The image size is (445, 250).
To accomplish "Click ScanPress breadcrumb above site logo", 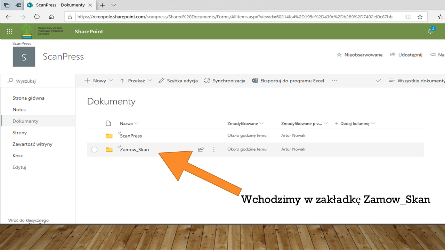I will click(22, 43).
